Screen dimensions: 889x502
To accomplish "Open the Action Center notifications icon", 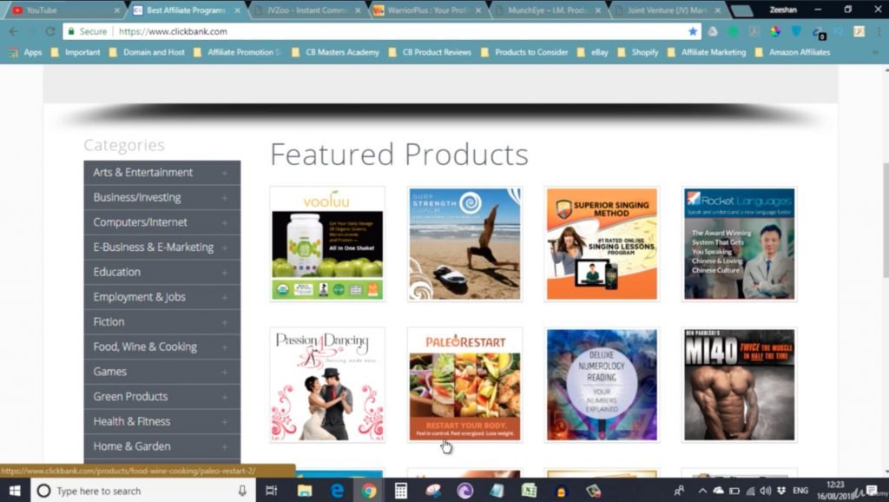I will point(872,491).
